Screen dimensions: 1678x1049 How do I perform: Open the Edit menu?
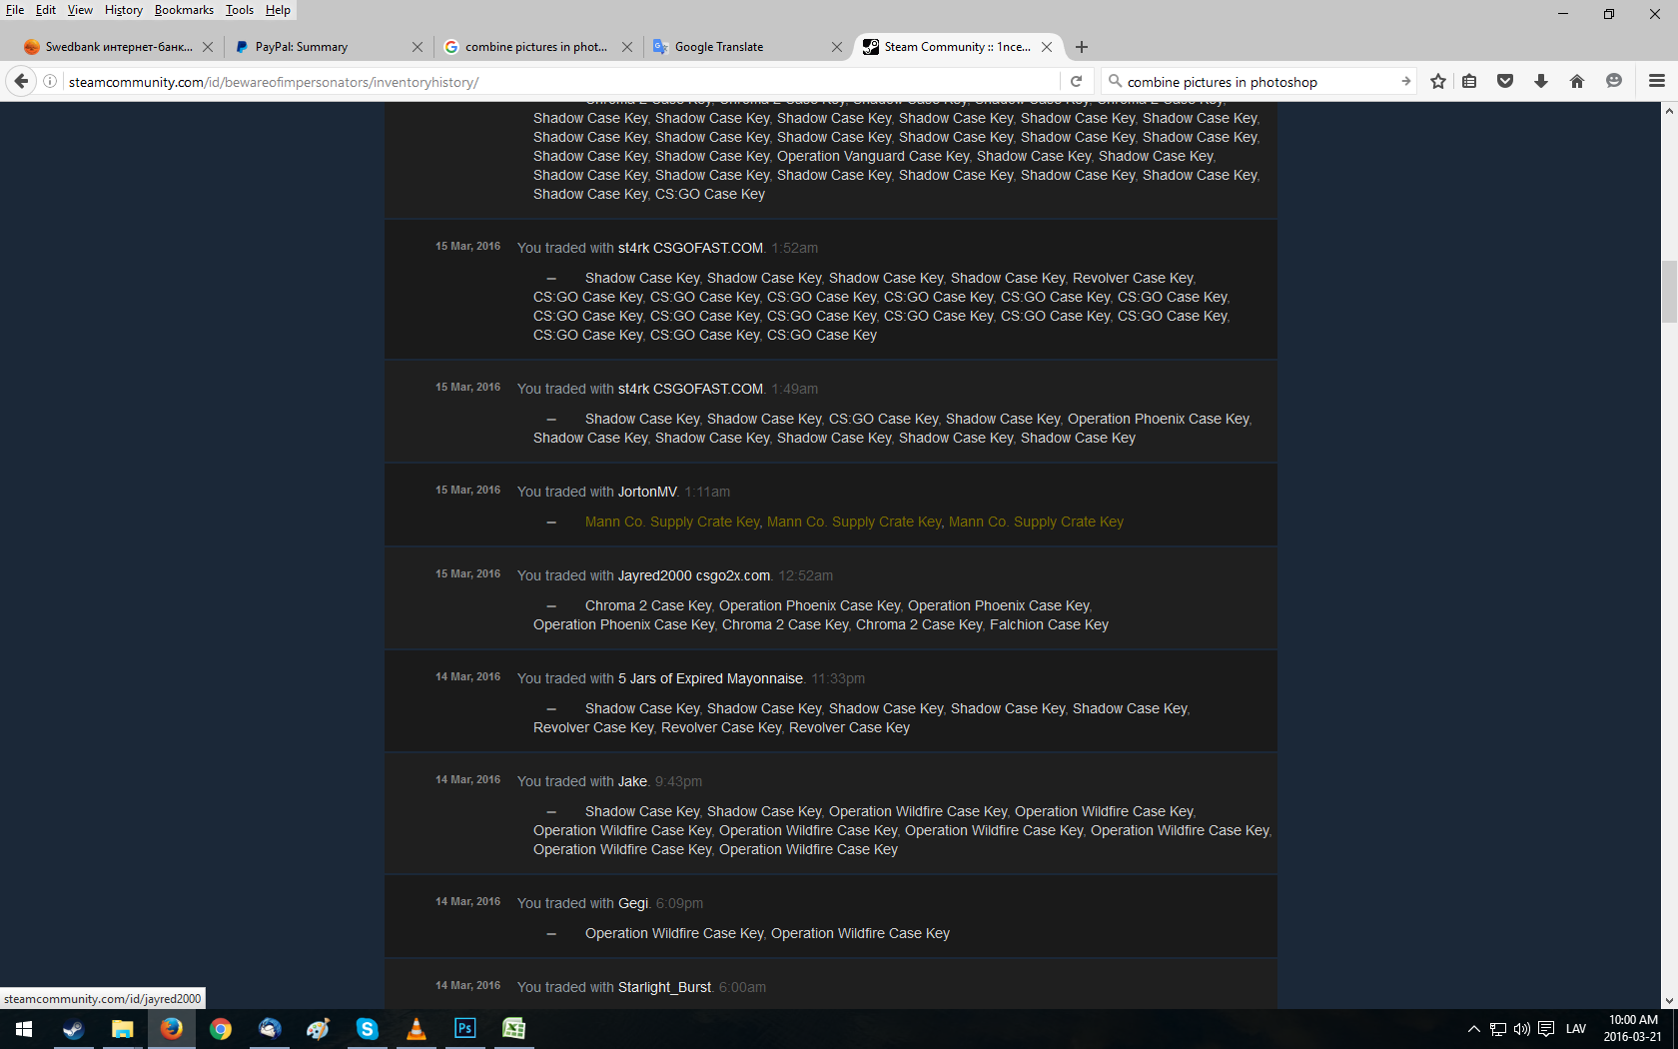click(46, 10)
